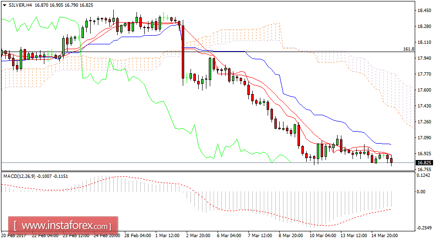Screen dimensions: 434x241
Task: Click the 18.110 price axis value
Action: coord(424,42)
